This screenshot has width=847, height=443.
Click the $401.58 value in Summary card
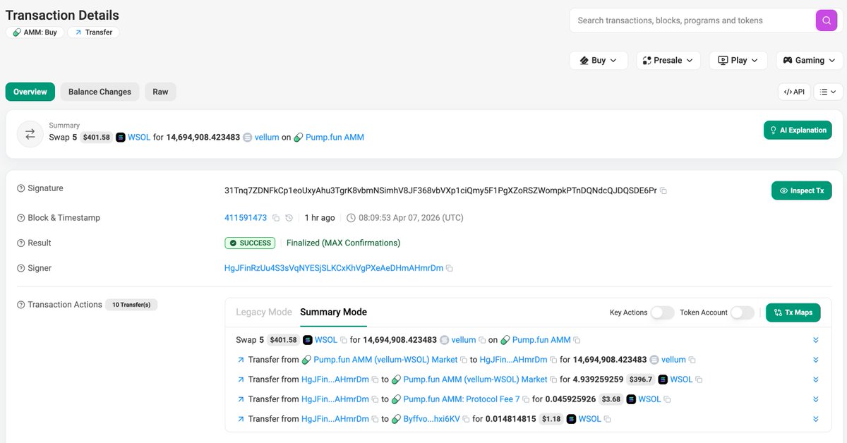[97, 138]
